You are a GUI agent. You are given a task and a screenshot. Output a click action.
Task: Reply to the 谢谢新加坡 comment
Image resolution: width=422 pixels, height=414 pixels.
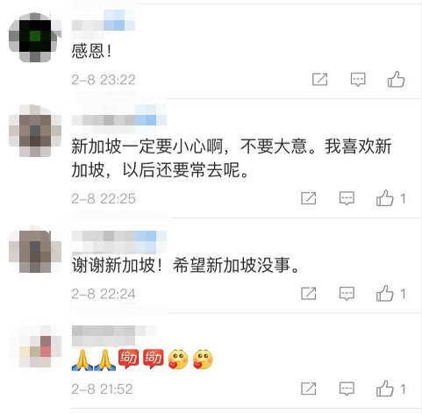pyautogui.click(x=347, y=293)
